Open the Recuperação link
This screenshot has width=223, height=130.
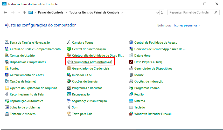click(81, 94)
